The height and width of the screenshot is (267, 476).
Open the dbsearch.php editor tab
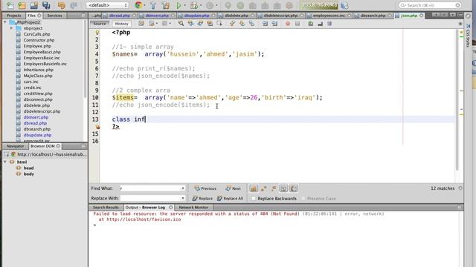[x=373, y=16]
